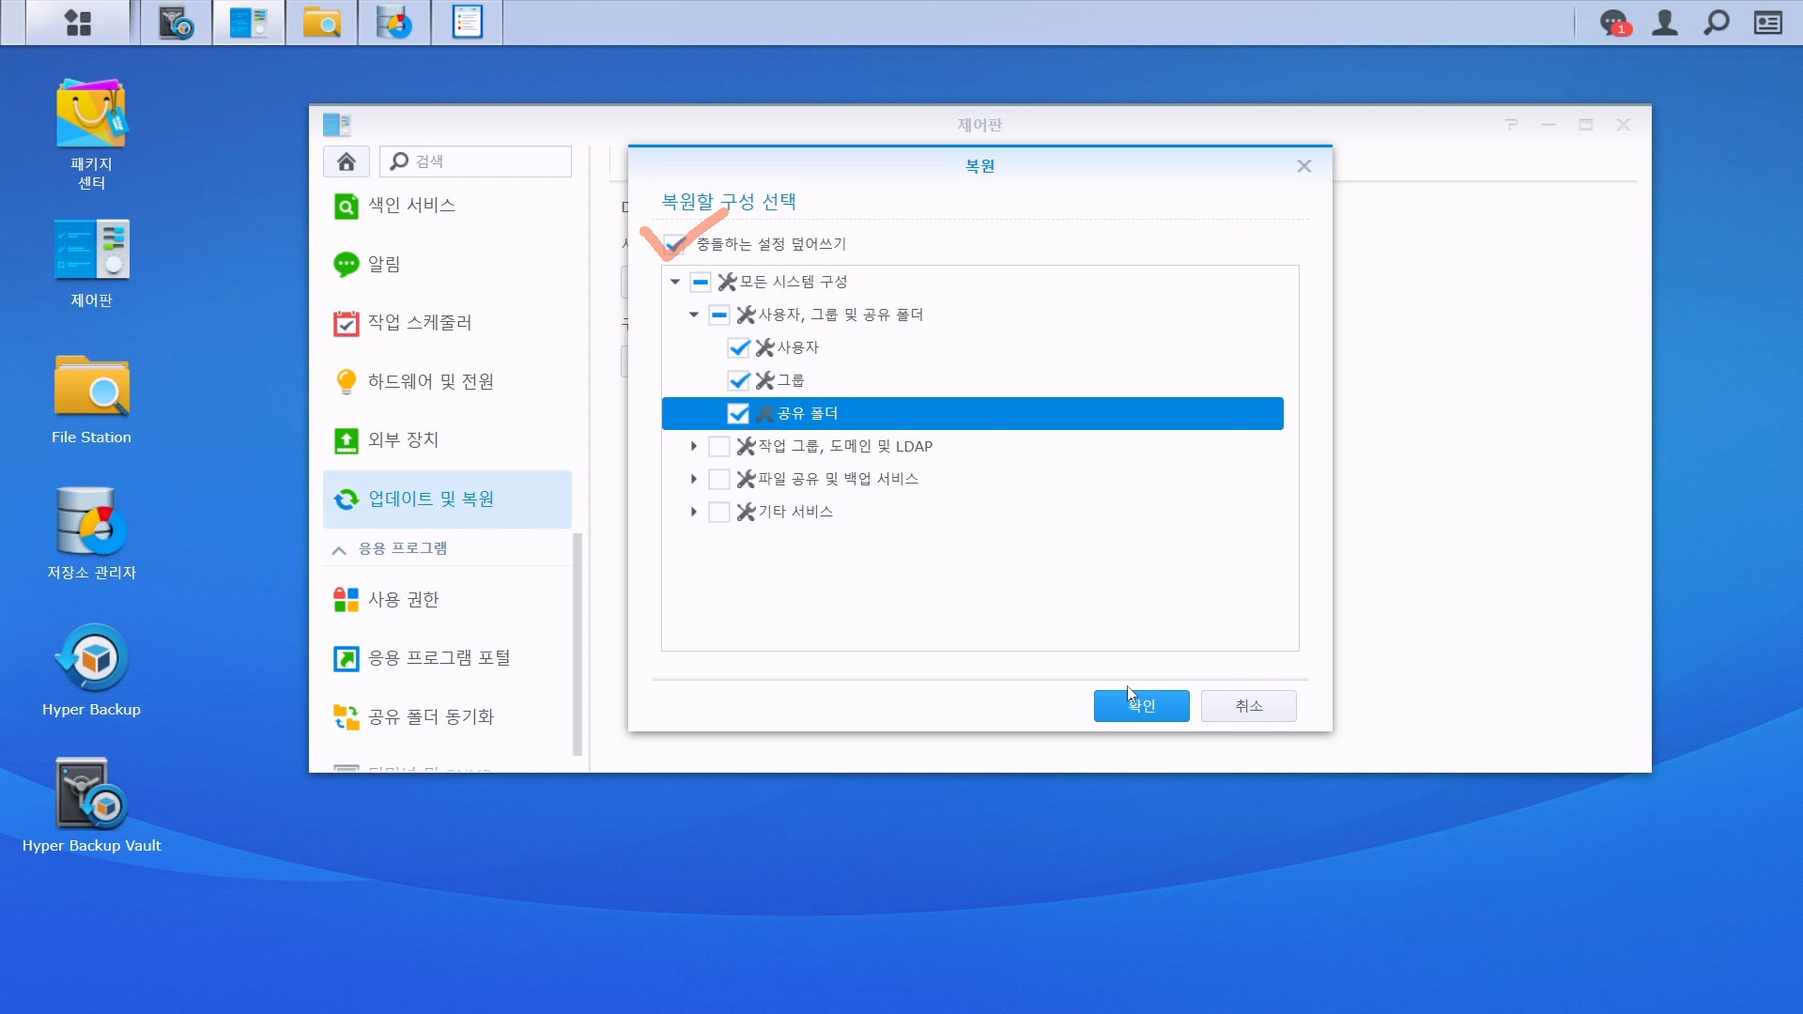Collapse the 모든 시스템 구성 tree node
The width and height of the screenshot is (1803, 1014).
[675, 282]
